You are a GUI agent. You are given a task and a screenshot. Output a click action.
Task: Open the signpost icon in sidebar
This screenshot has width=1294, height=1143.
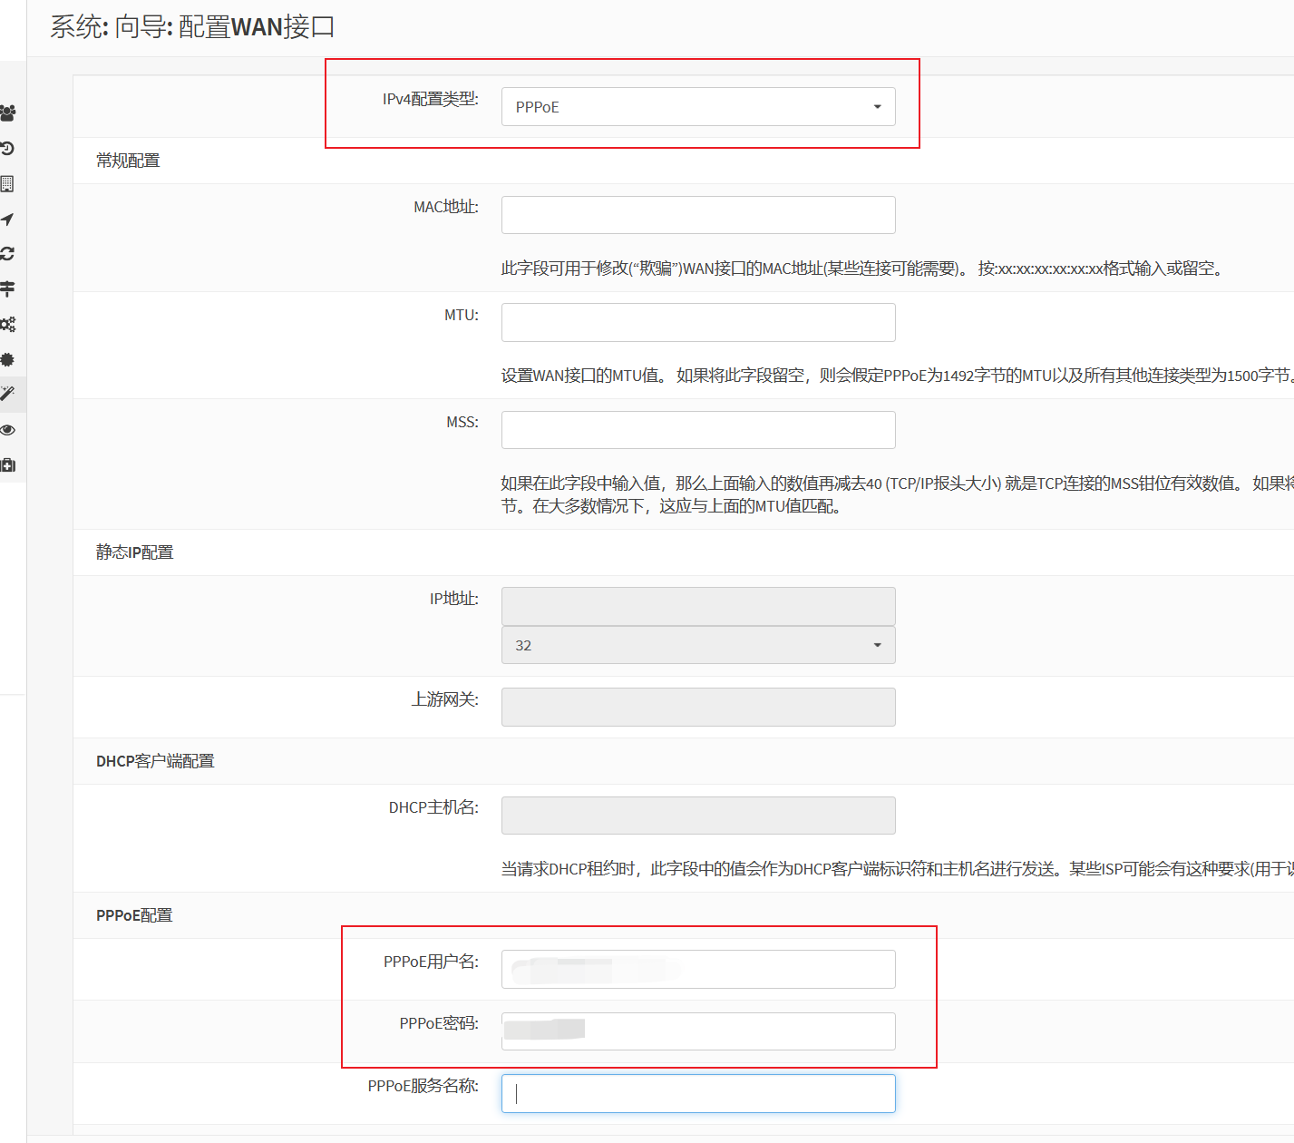click(7, 289)
